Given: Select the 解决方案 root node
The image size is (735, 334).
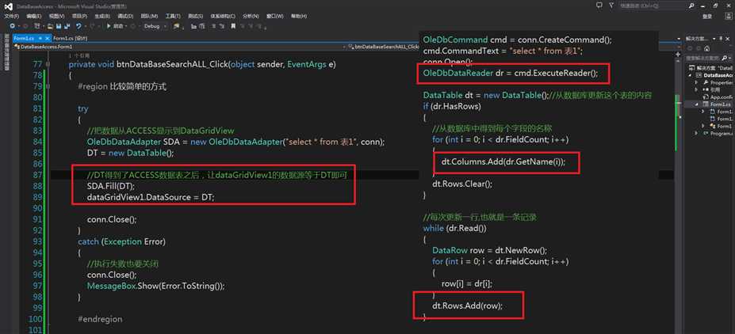Looking at the screenshot, I should click(710, 68).
